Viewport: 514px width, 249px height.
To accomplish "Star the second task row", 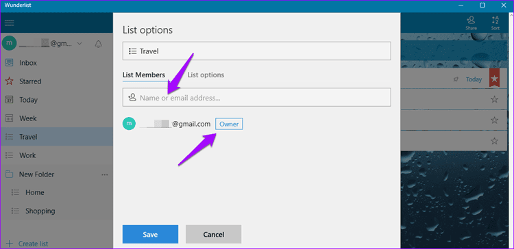I will (494, 99).
